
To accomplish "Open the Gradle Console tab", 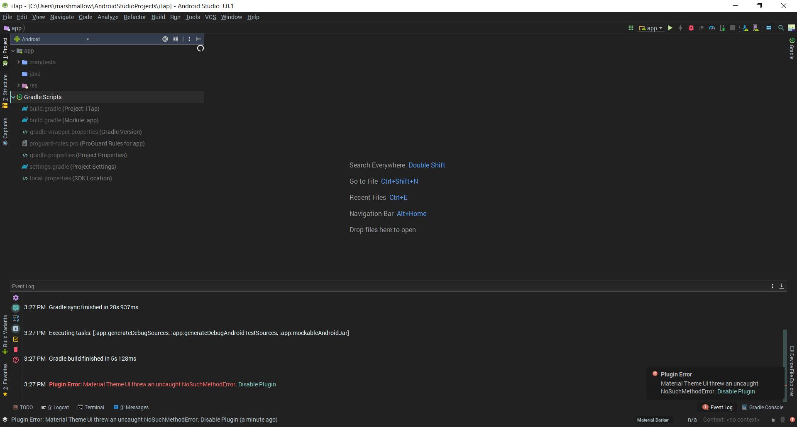I will pos(763,408).
